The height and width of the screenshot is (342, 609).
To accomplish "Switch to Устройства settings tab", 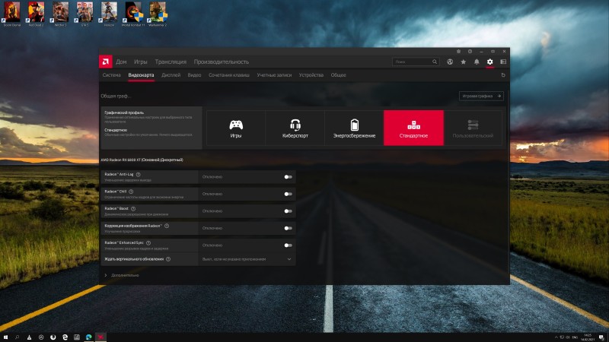I will [311, 75].
